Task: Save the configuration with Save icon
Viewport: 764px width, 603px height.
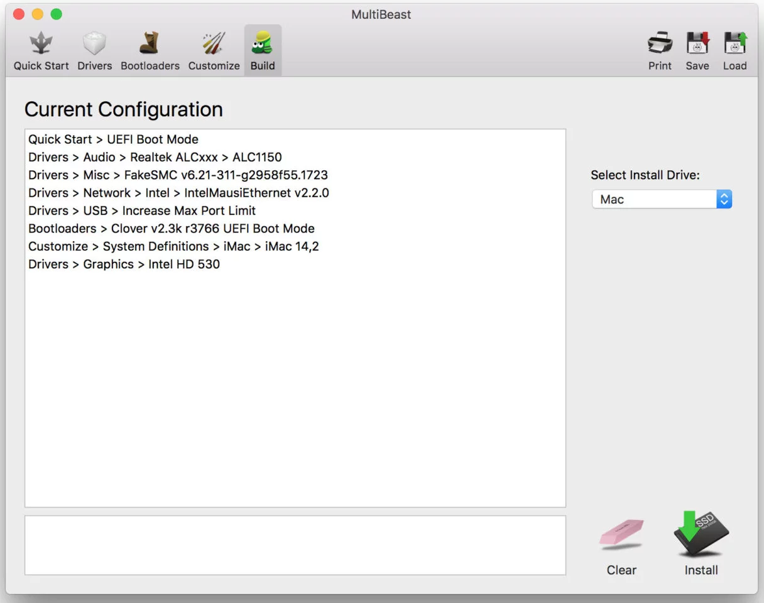Action: [x=697, y=51]
